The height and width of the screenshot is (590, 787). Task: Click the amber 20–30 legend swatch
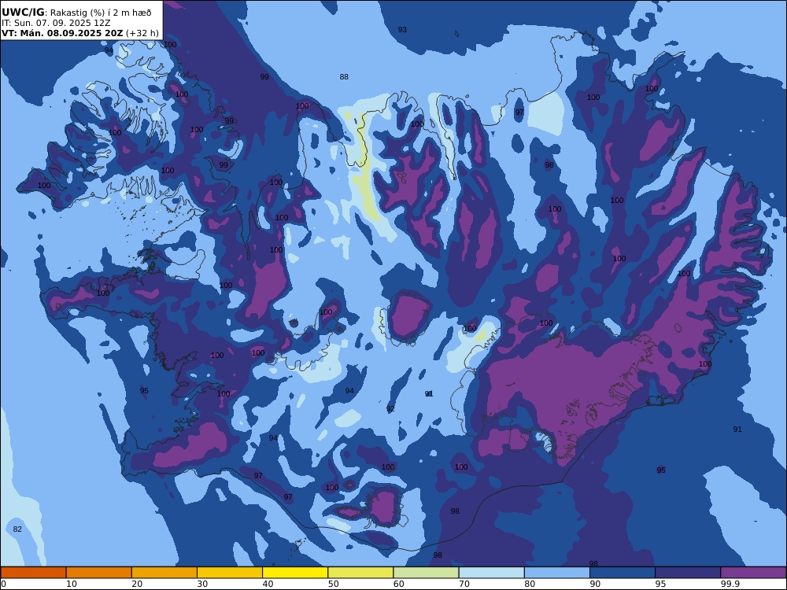tap(164, 573)
